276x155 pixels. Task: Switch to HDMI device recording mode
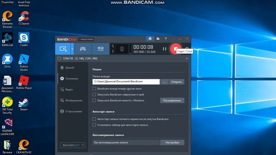[x=100, y=49]
